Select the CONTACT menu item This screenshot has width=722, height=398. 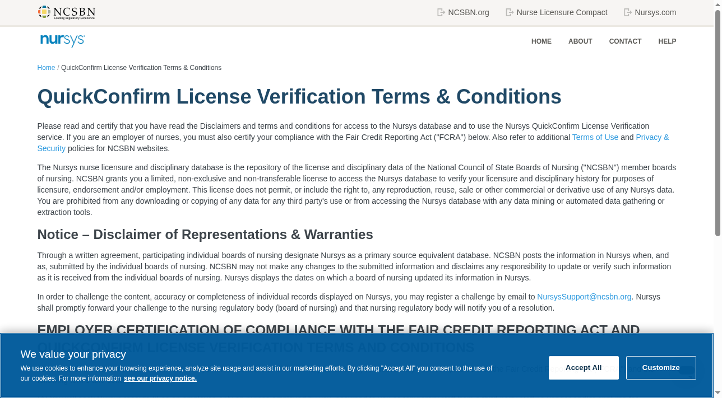[625, 41]
